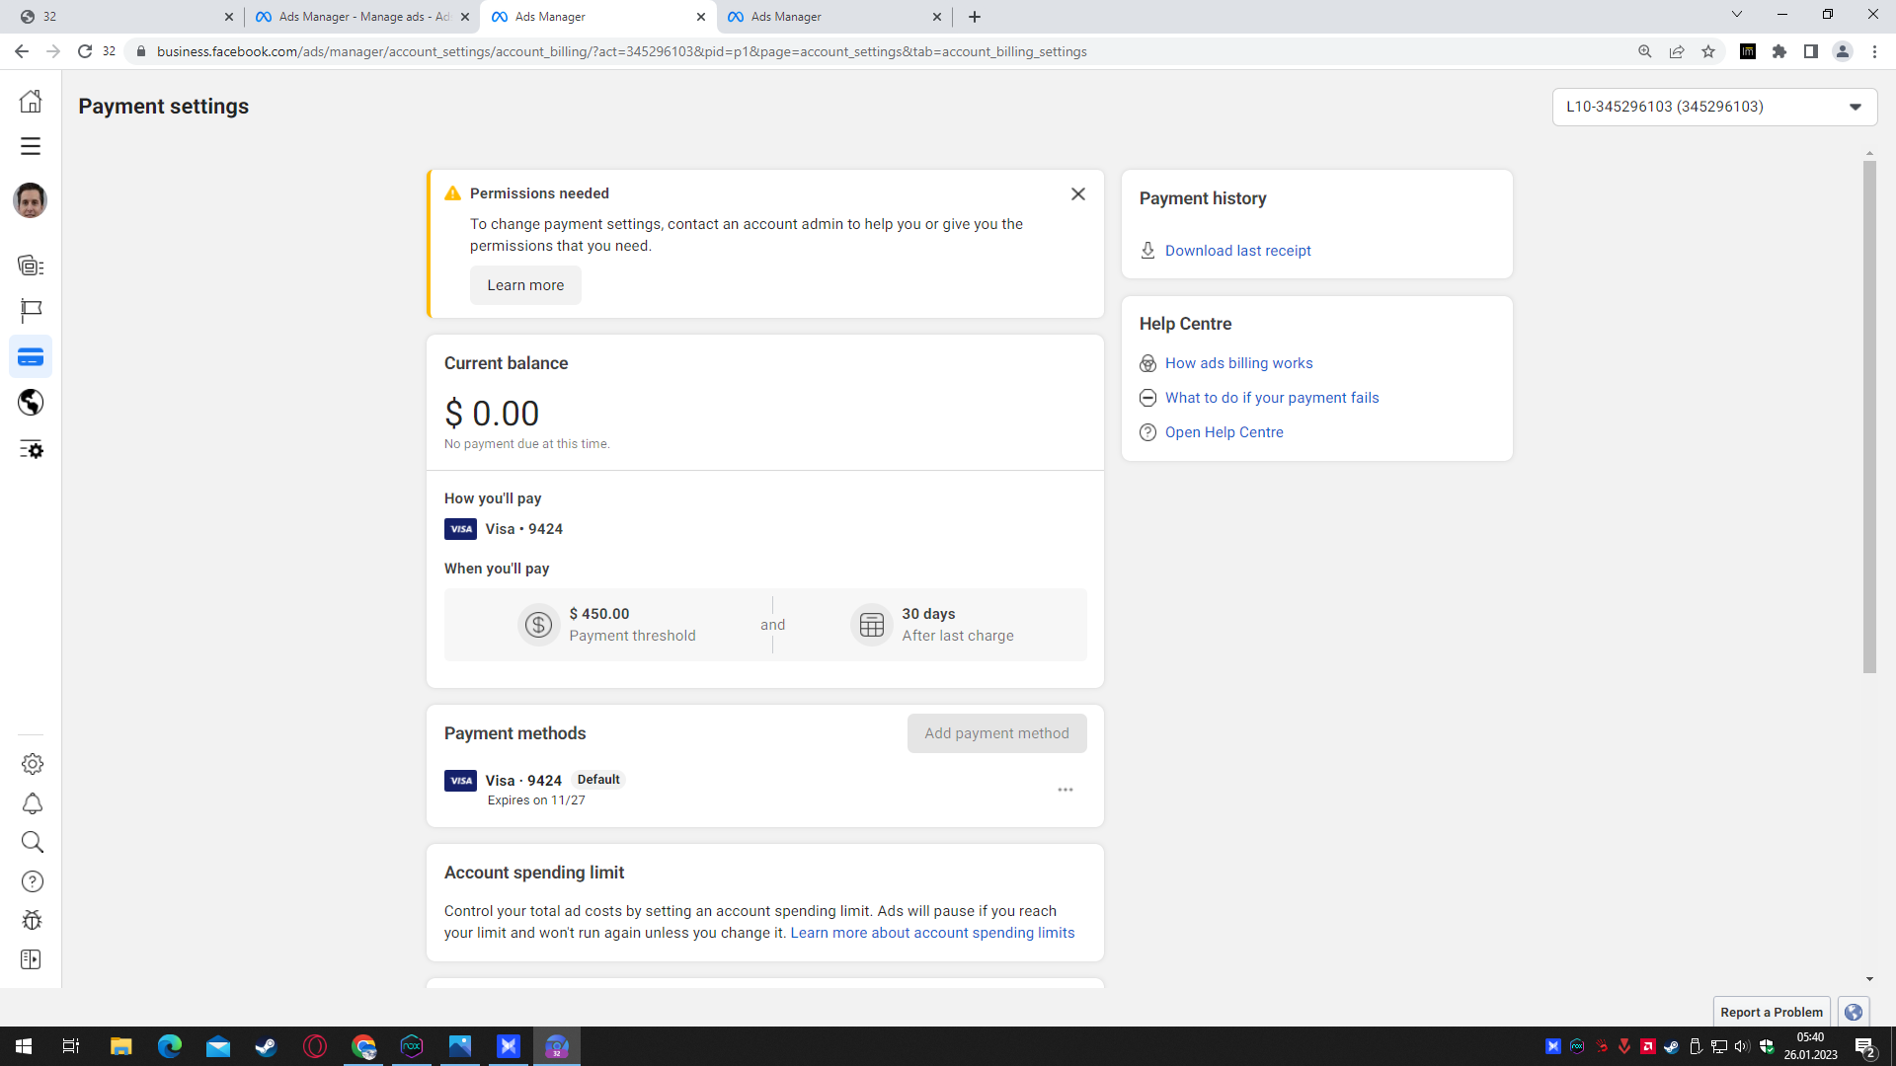The image size is (1896, 1066).
Task: Open File Explorer from the taskbar
Action: coord(120,1046)
